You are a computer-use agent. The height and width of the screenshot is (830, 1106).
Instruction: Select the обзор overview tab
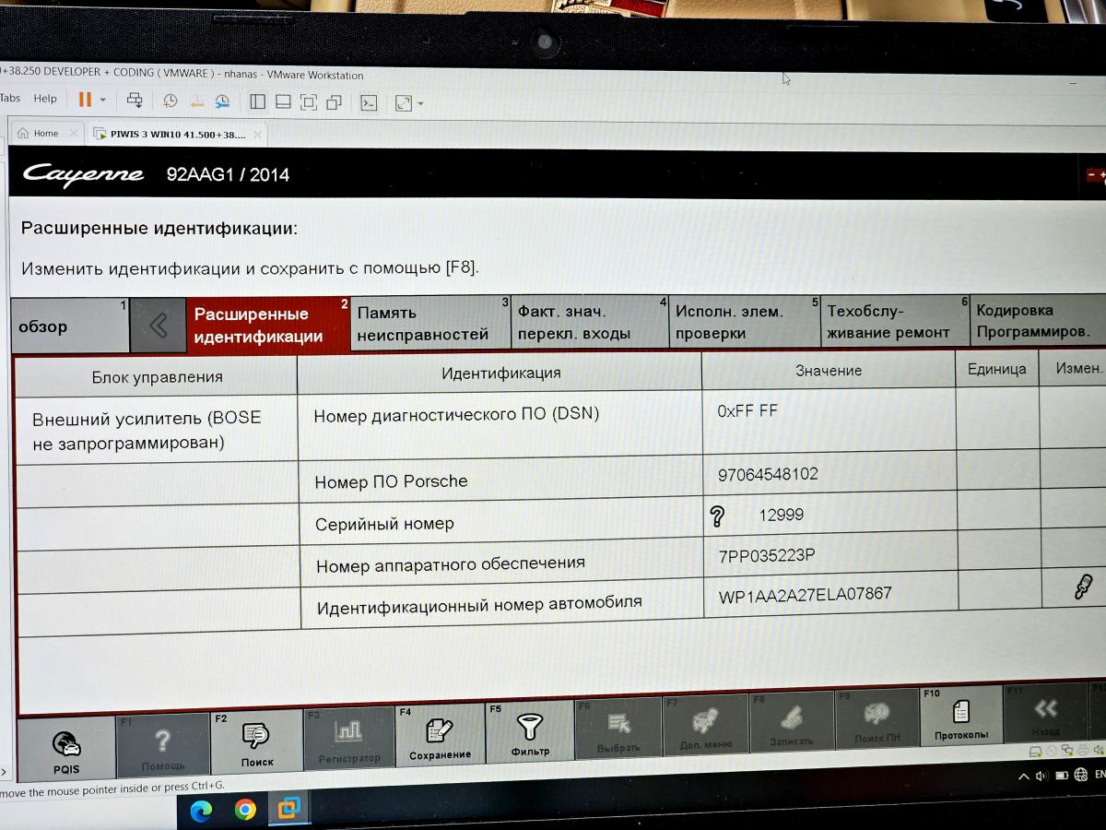coord(69,326)
